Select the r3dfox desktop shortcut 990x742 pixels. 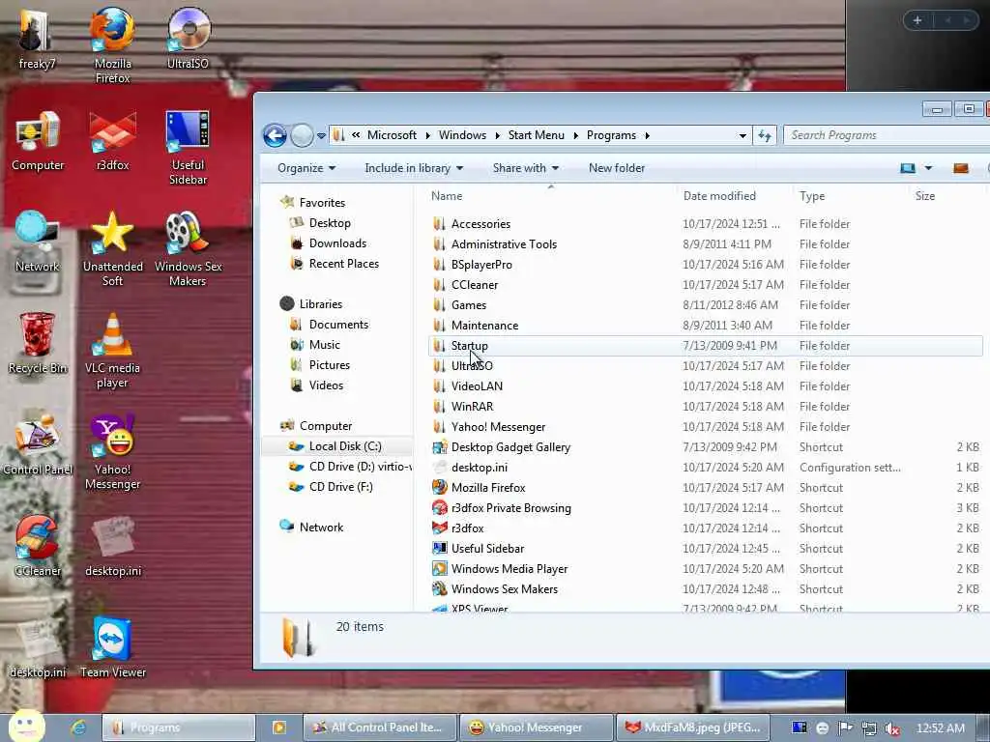(112, 140)
